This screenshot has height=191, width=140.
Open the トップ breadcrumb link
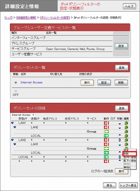[8, 18]
